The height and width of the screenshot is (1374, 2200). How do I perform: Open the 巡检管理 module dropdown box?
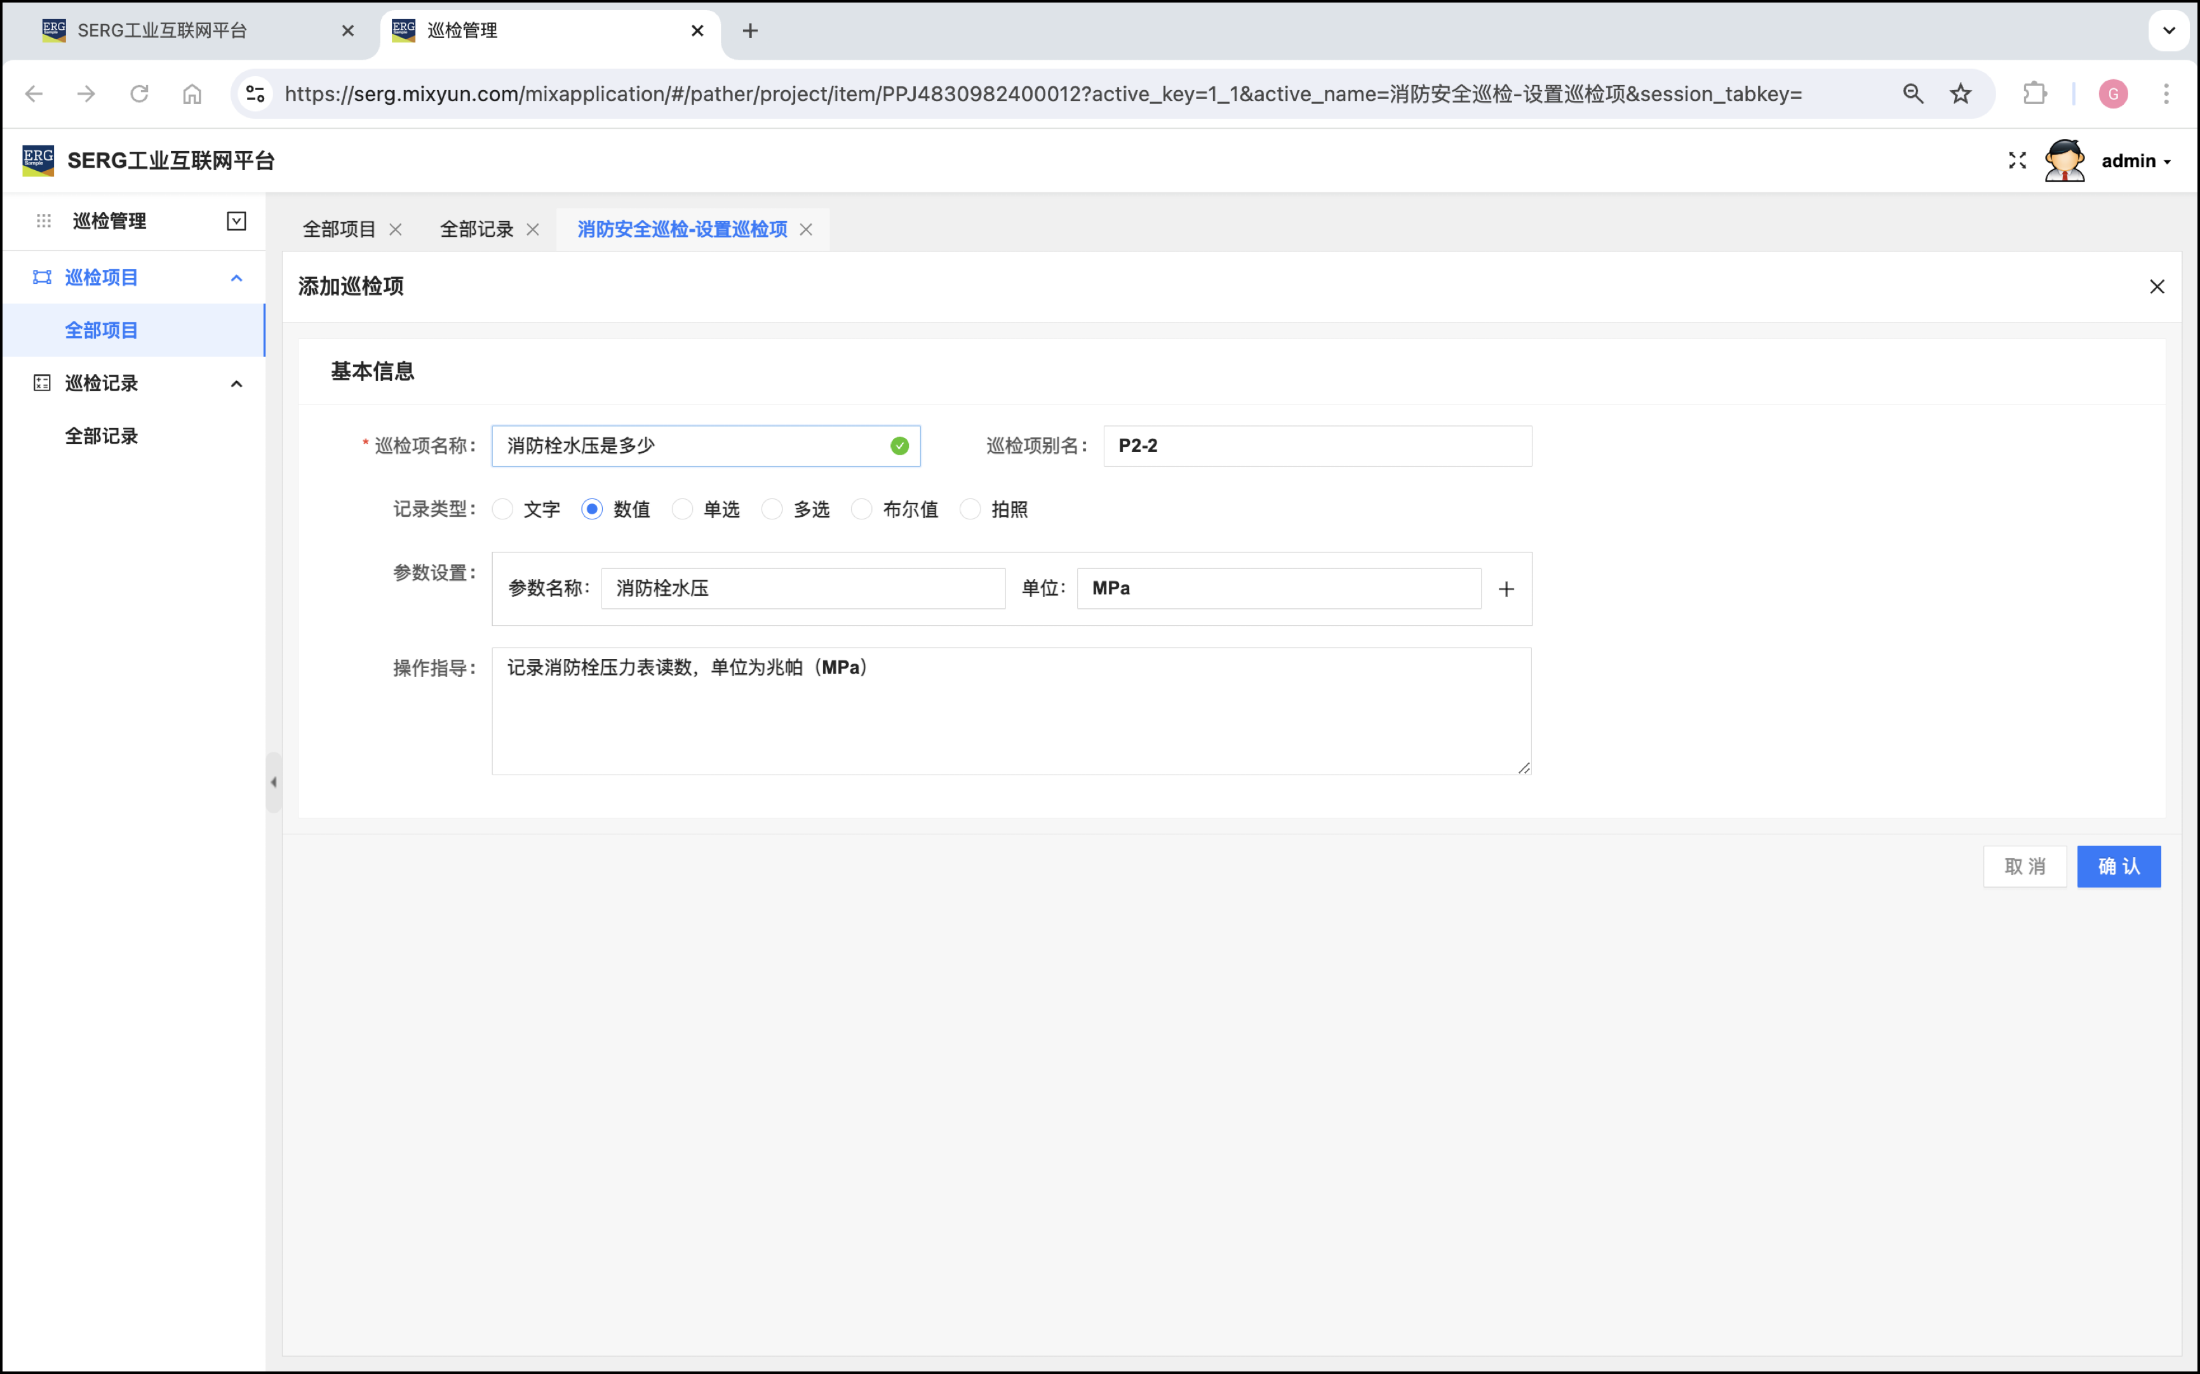click(236, 221)
